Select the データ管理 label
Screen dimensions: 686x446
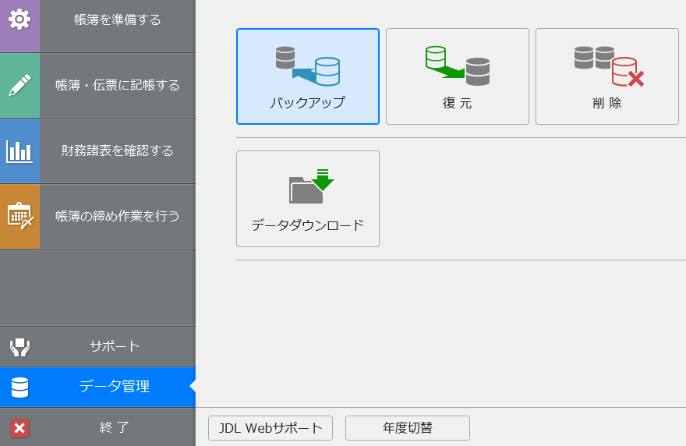click(115, 387)
